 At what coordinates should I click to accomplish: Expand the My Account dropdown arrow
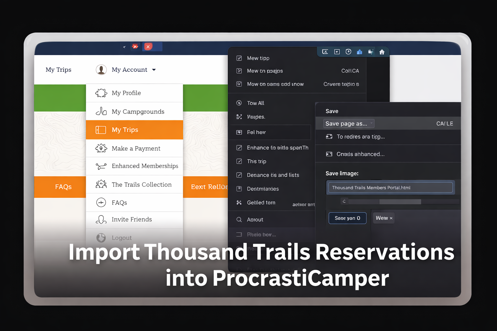[154, 70]
